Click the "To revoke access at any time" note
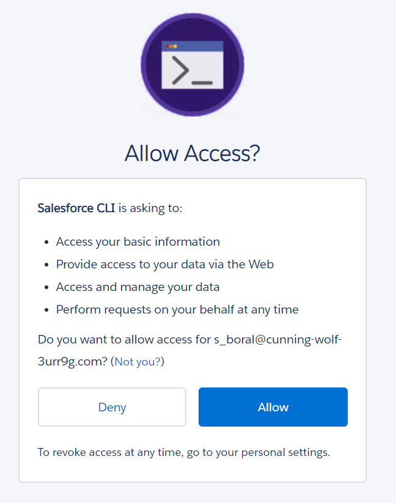 (184, 453)
